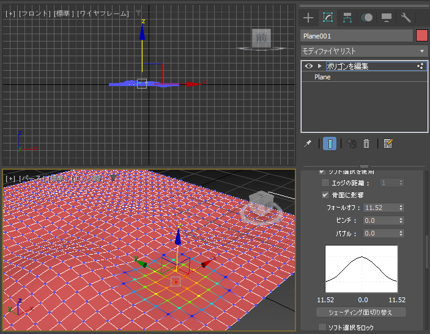Open the [エッジ面] shading menu
This screenshot has height=334, width=430.
(88, 179)
